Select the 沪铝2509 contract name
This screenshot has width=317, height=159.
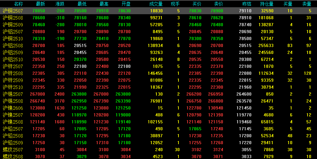tap(13, 52)
